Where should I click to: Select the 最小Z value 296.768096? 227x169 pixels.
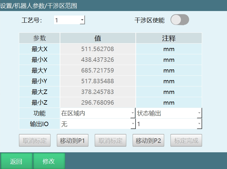(x=98, y=102)
